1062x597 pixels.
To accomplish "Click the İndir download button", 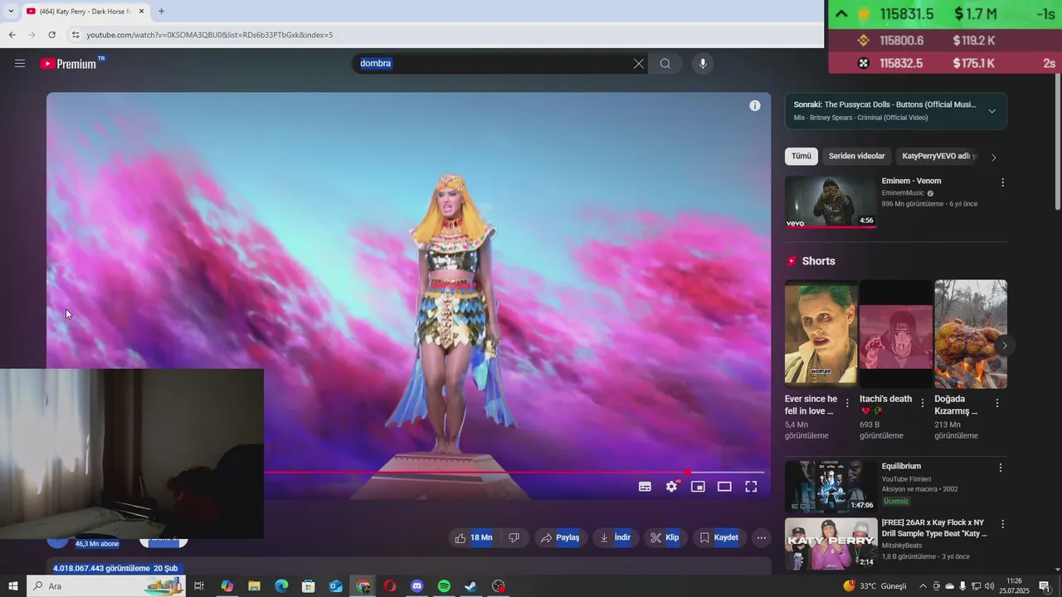I will pos(616,538).
